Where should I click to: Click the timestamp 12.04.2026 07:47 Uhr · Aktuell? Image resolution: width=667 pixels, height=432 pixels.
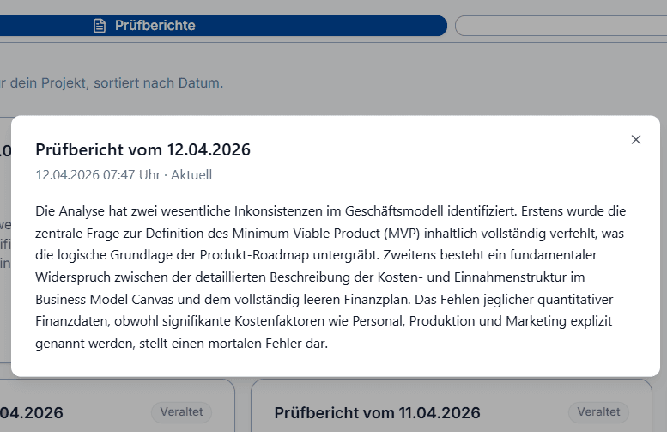pos(124,175)
